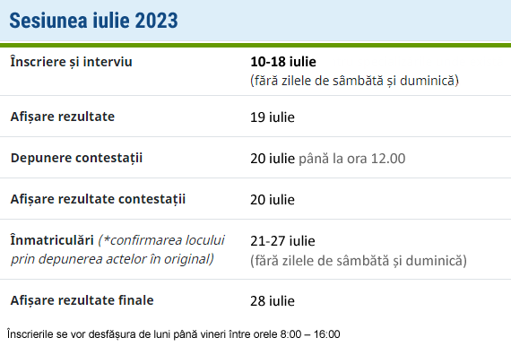Click the '8:00 – 16:00' hours text
The image size is (511, 355).
[310, 334]
